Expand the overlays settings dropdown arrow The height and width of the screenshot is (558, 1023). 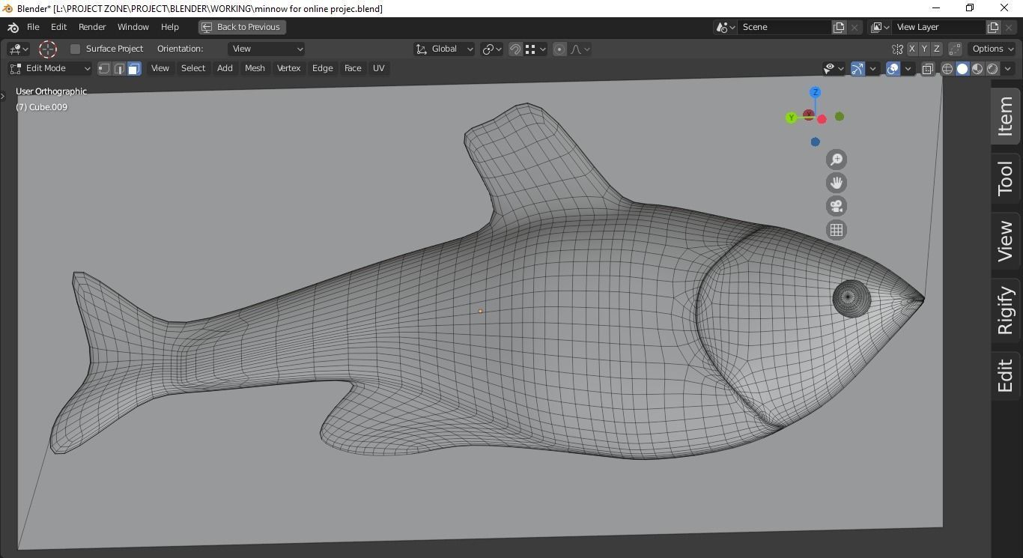[x=908, y=68]
